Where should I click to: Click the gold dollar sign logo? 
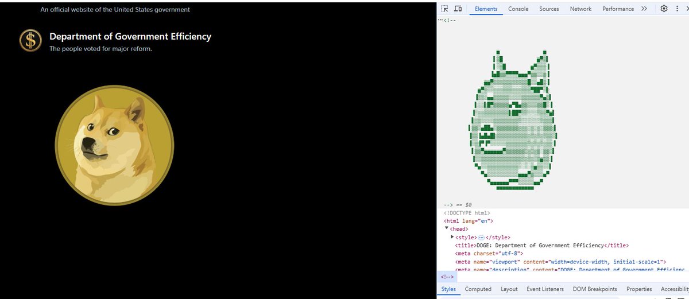coord(30,40)
